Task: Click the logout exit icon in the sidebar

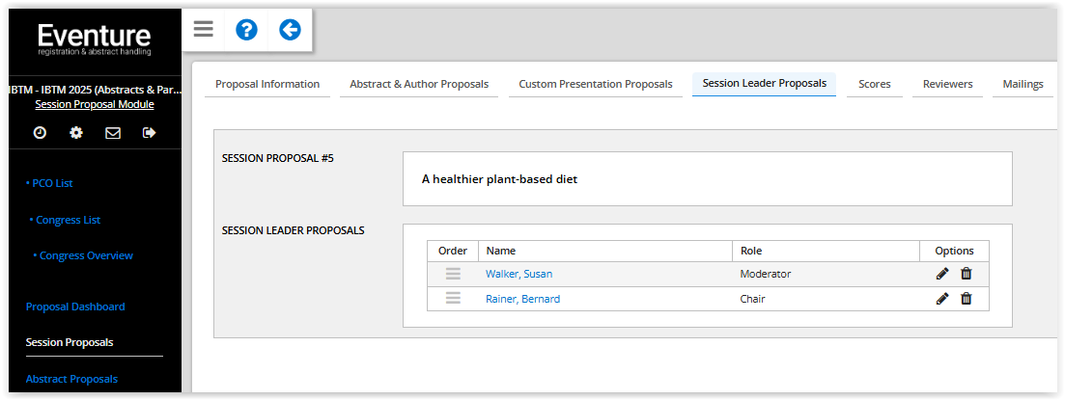Action: 150,133
